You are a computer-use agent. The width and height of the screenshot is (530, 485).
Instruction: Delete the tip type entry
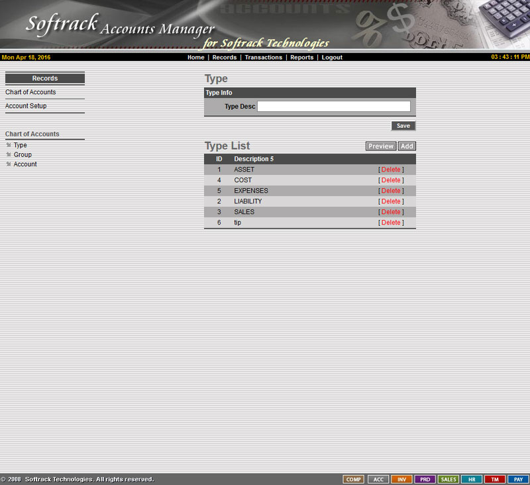391,223
